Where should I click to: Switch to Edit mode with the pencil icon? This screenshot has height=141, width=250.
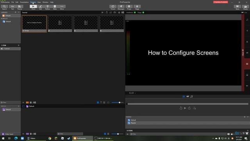click(x=40, y=7)
